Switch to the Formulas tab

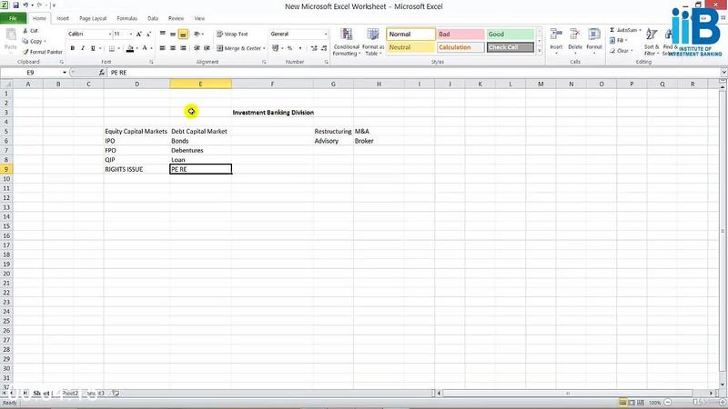[x=126, y=18]
